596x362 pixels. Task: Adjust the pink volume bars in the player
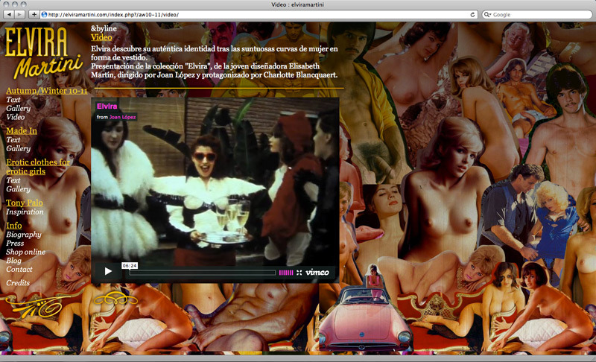coord(286,273)
